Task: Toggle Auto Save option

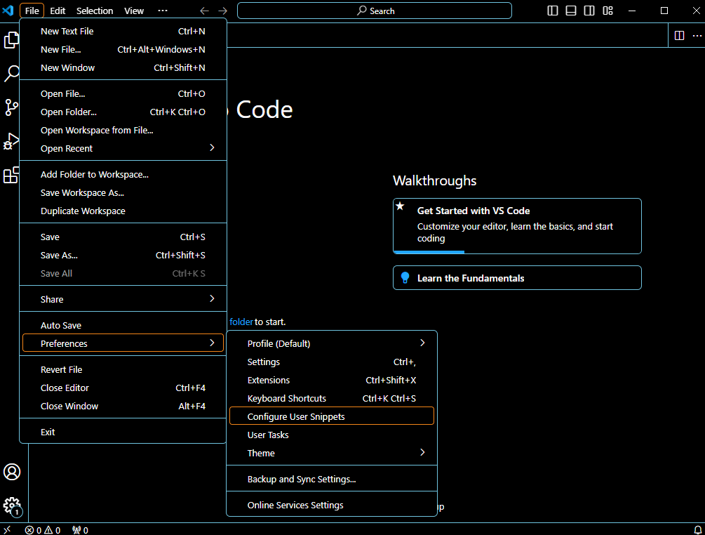Action: pos(123,325)
